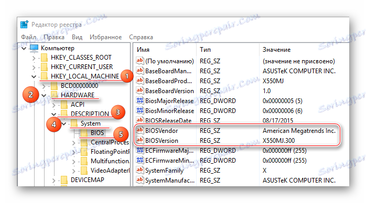Click the Registry Editor title bar icon
The height and width of the screenshot is (203, 366).
pos(24,24)
